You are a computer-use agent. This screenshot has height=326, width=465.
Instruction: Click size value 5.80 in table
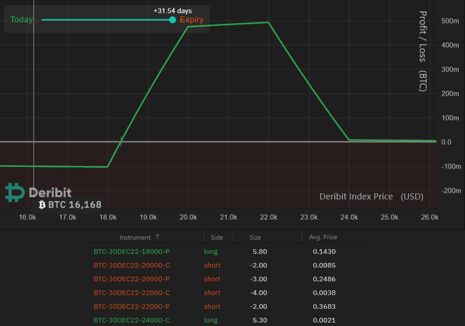(x=259, y=252)
